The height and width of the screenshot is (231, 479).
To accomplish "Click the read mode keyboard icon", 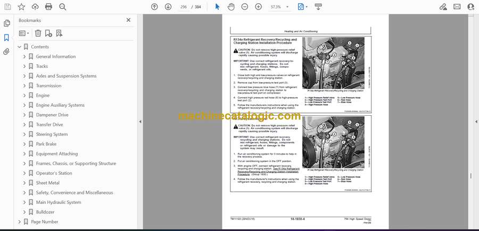I will pyautogui.click(x=318, y=7).
